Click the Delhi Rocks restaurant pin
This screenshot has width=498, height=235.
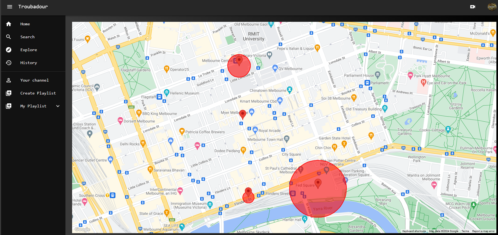143,143
